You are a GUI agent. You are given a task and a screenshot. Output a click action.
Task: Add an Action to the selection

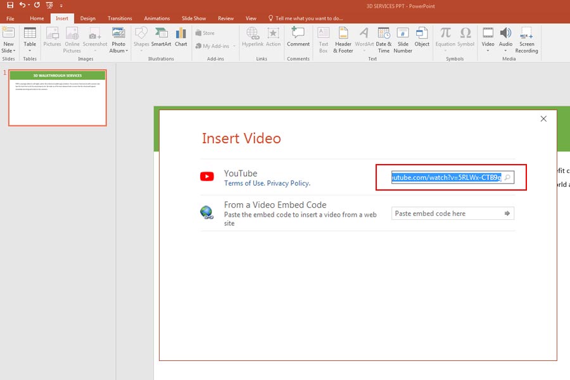[x=273, y=37]
